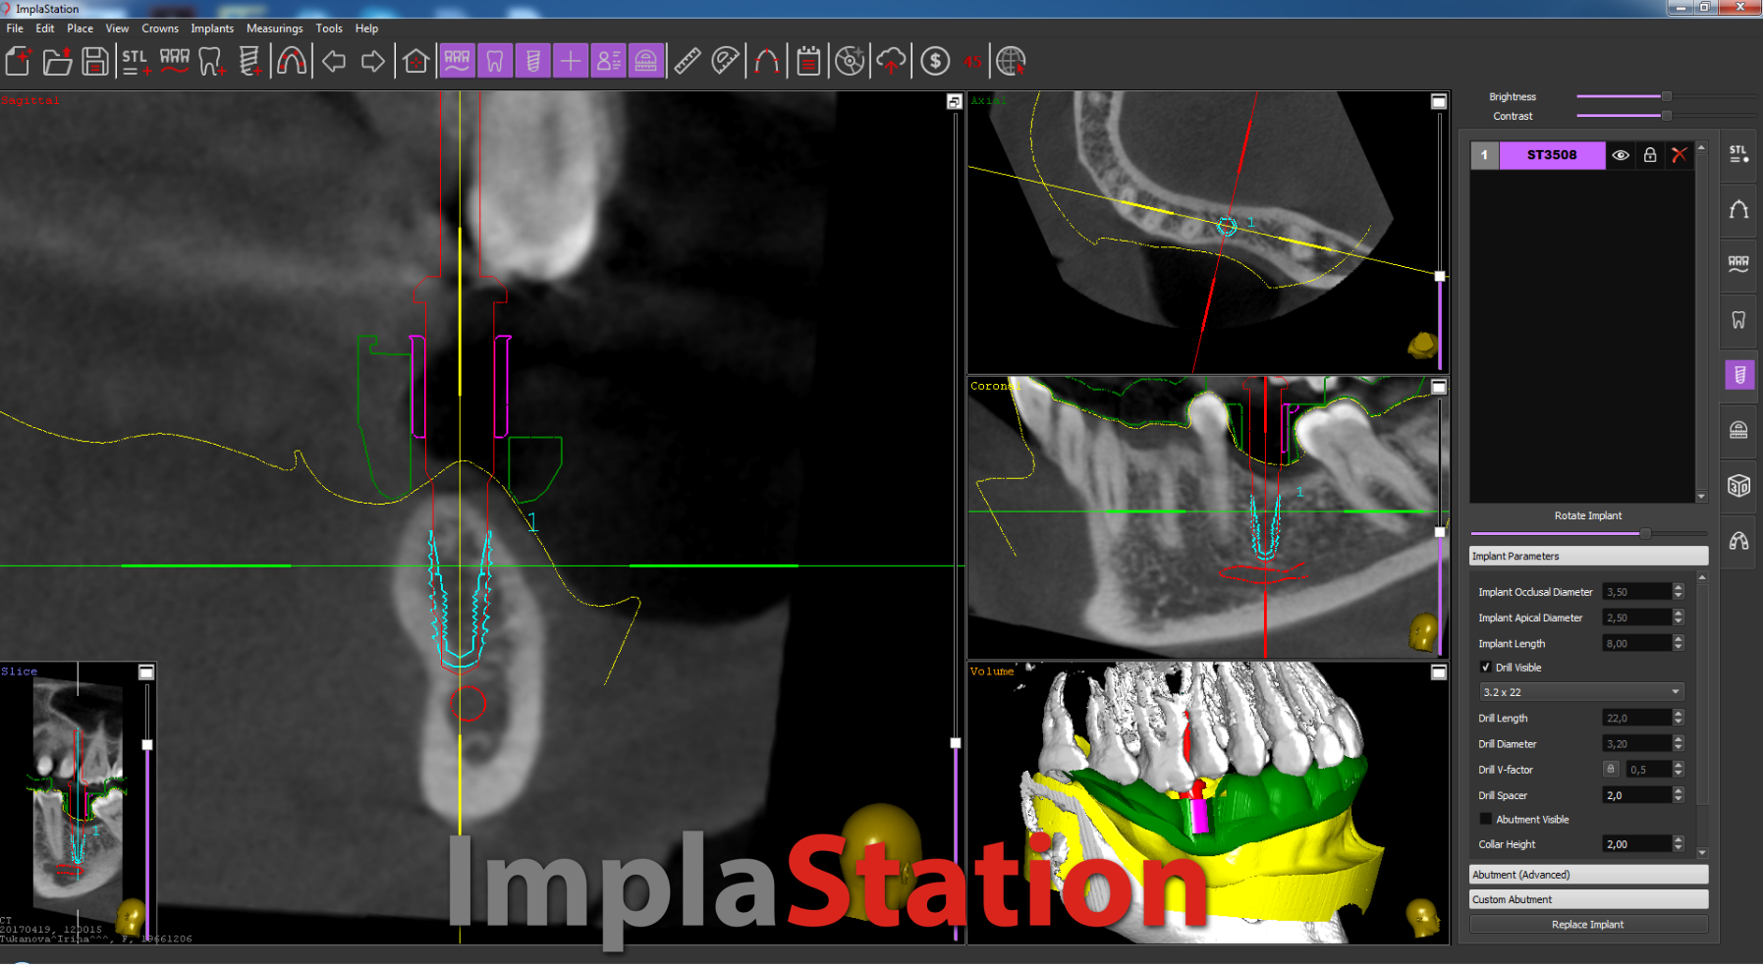Save project using floppy disk icon

95,62
